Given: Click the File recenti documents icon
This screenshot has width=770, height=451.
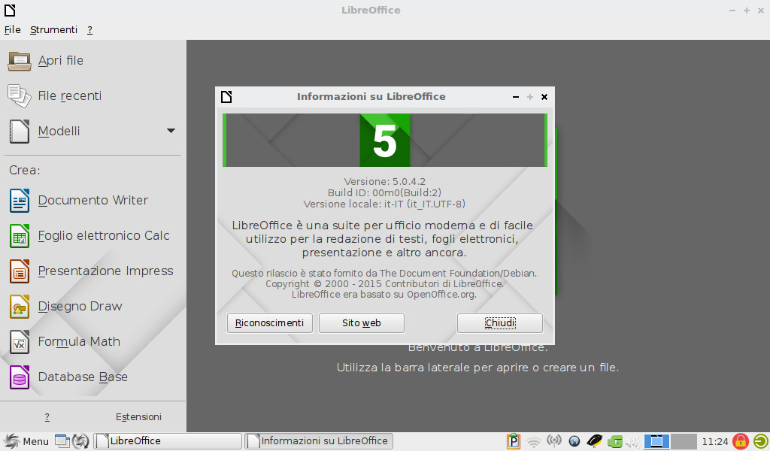Looking at the screenshot, I should point(19,95).
